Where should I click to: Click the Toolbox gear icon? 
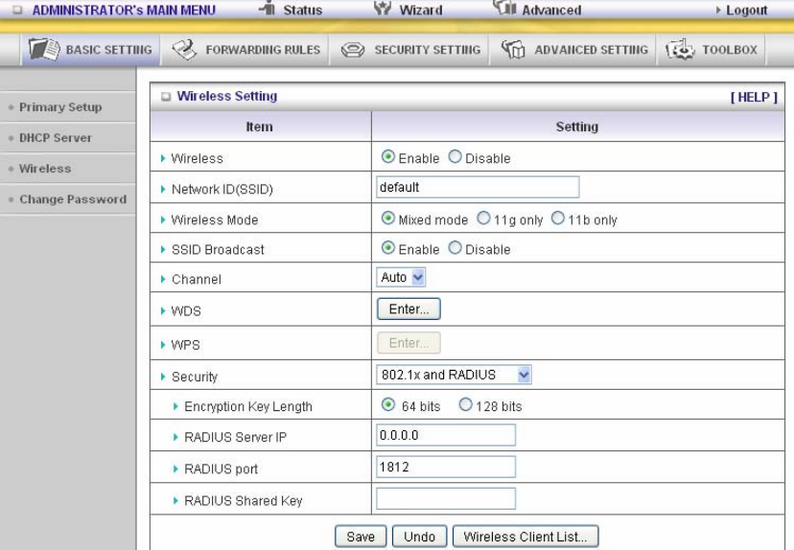point(680,49)
